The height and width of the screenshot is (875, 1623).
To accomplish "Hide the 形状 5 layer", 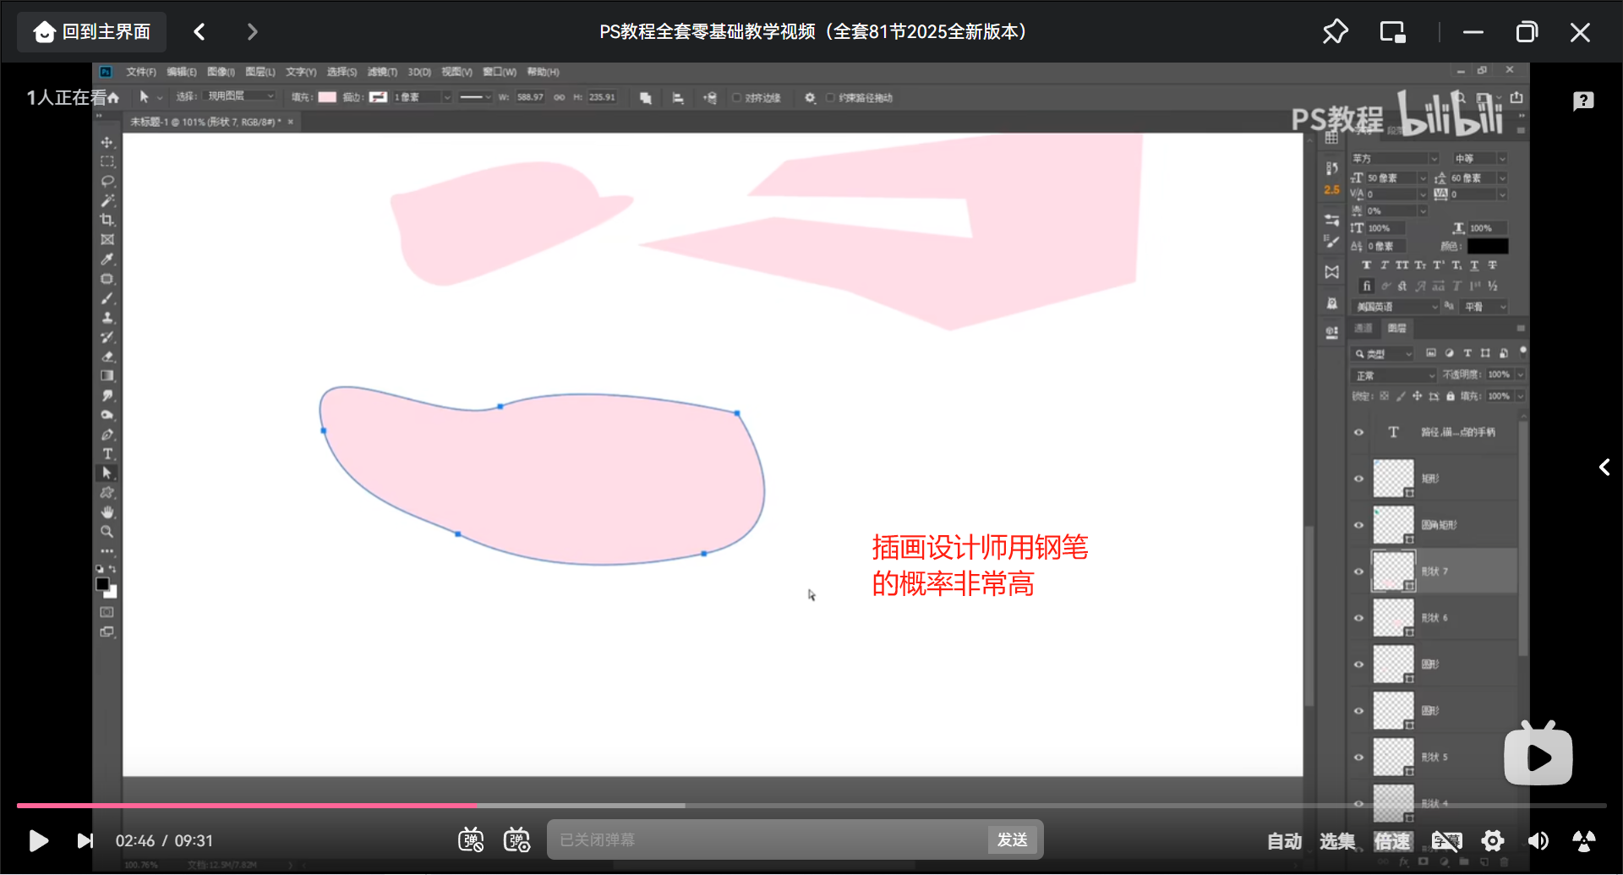I will click(x=1359, y=757).
